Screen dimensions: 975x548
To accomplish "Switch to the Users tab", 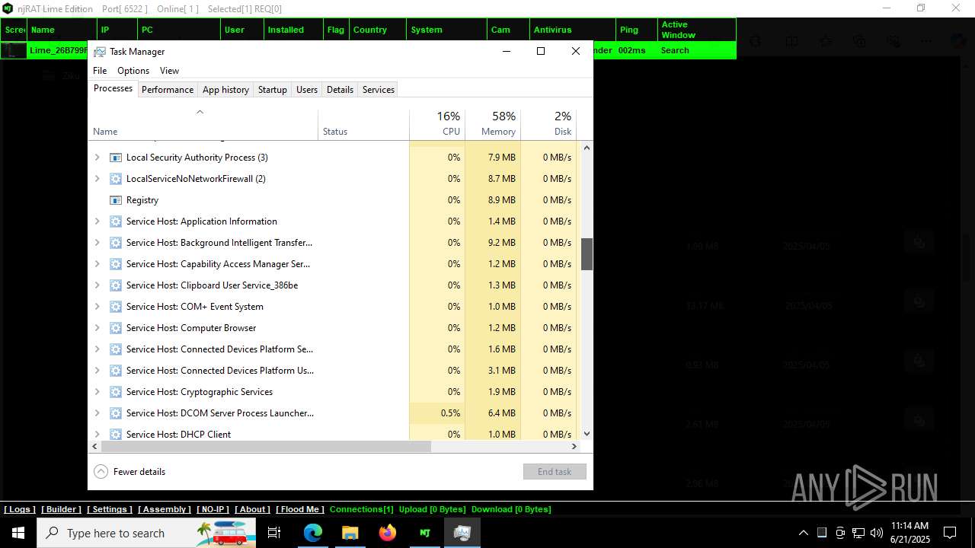I will [307, 90].
